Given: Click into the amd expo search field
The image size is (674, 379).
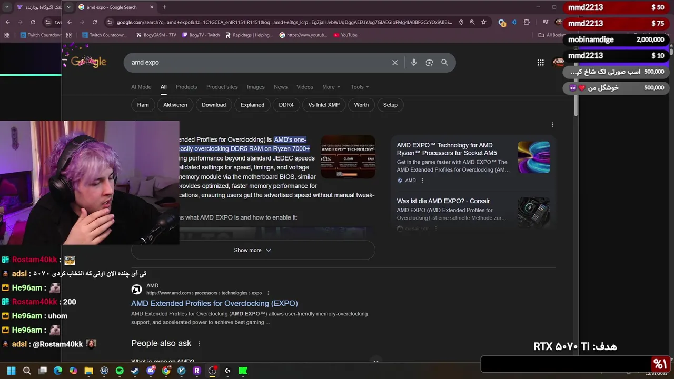Looking at the screenshot, I should click(258, 63).
